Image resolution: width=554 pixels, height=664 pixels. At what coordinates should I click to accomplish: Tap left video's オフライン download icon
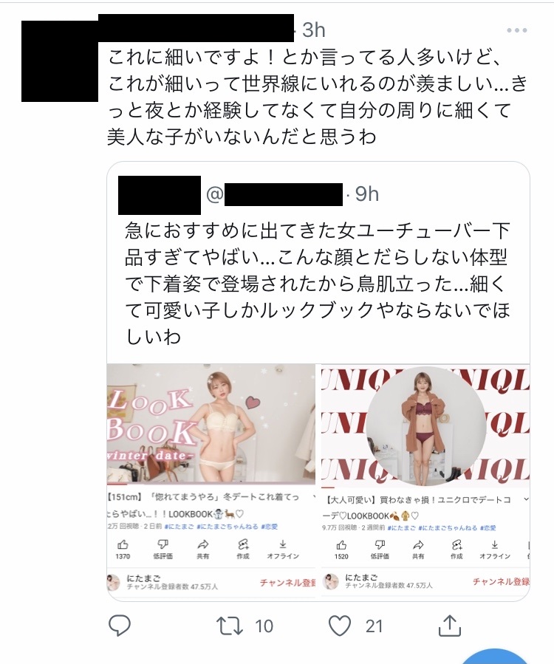(282, 544)
